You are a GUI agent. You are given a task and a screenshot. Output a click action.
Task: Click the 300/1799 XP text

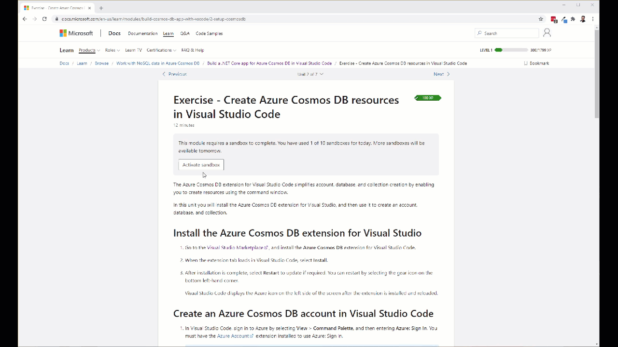point(541,50)
